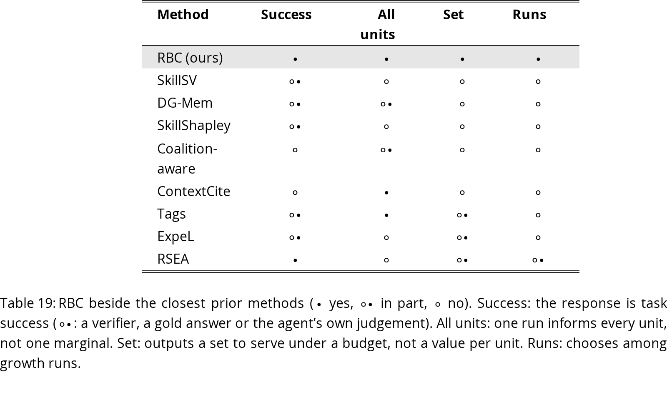Viewport: 667px width, 393px height.
Task: Click the RSEA method name
Action: (x=173, y=259)
